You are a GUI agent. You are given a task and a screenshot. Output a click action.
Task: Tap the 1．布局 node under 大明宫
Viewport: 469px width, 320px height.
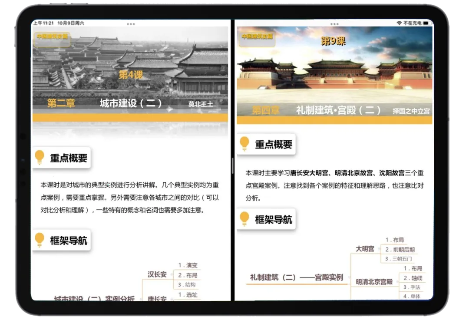(x=394, y=240)
